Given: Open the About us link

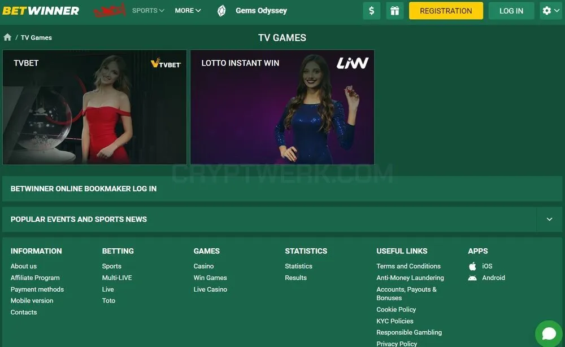Looking at the screenshot, I should point(24,266).
